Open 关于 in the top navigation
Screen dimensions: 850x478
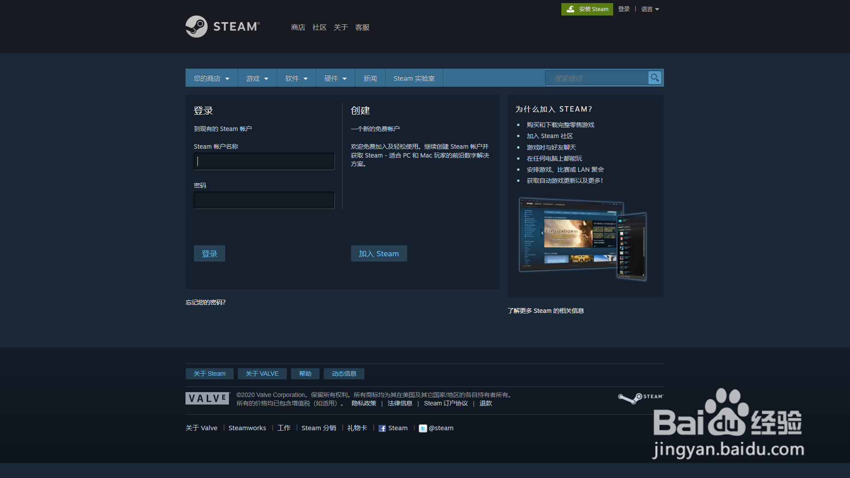[x=340, y=27]
